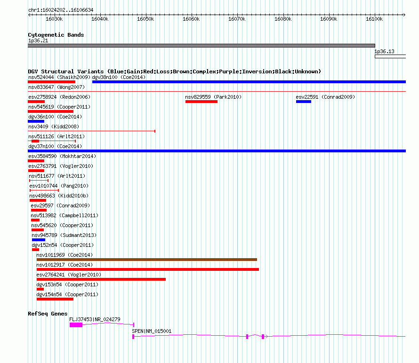This screenshot has width=419, height=363.
Task: Click the nsv524044 (Shaikh2009) variant label
Action: click(x=59, y=77)
